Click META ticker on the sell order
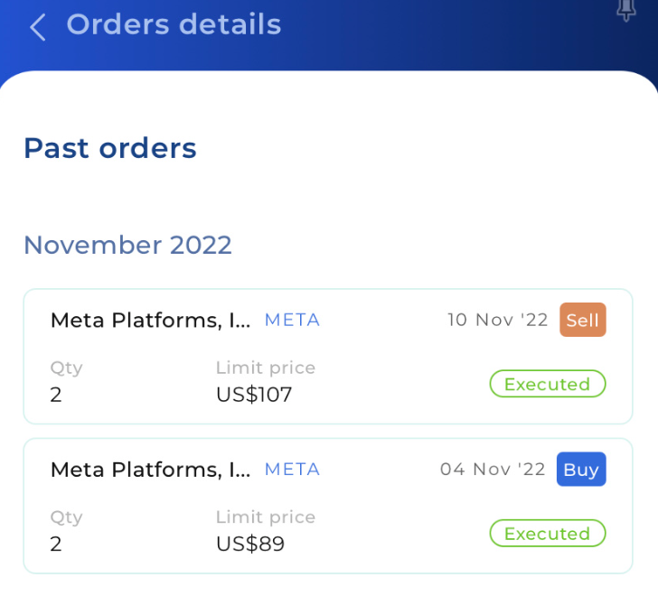The image size is (658, 596). pos(292,320)
